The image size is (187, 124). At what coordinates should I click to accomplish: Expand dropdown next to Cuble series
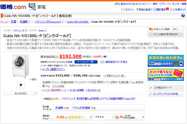coord(45,31)
